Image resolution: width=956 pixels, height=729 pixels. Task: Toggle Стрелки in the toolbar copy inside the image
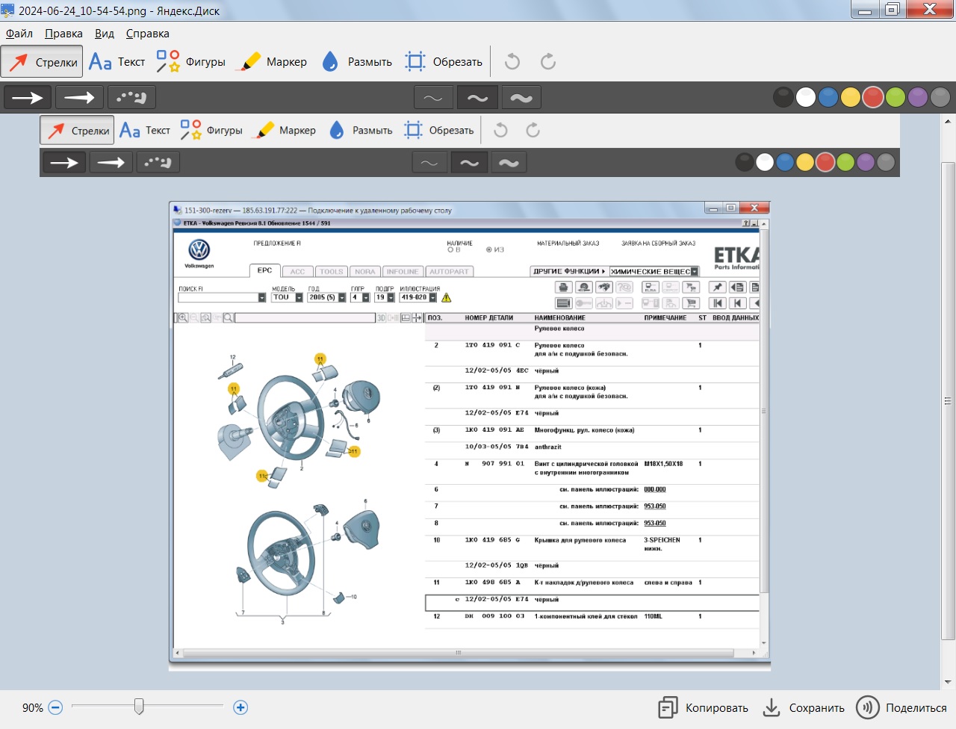coord(77,130)
